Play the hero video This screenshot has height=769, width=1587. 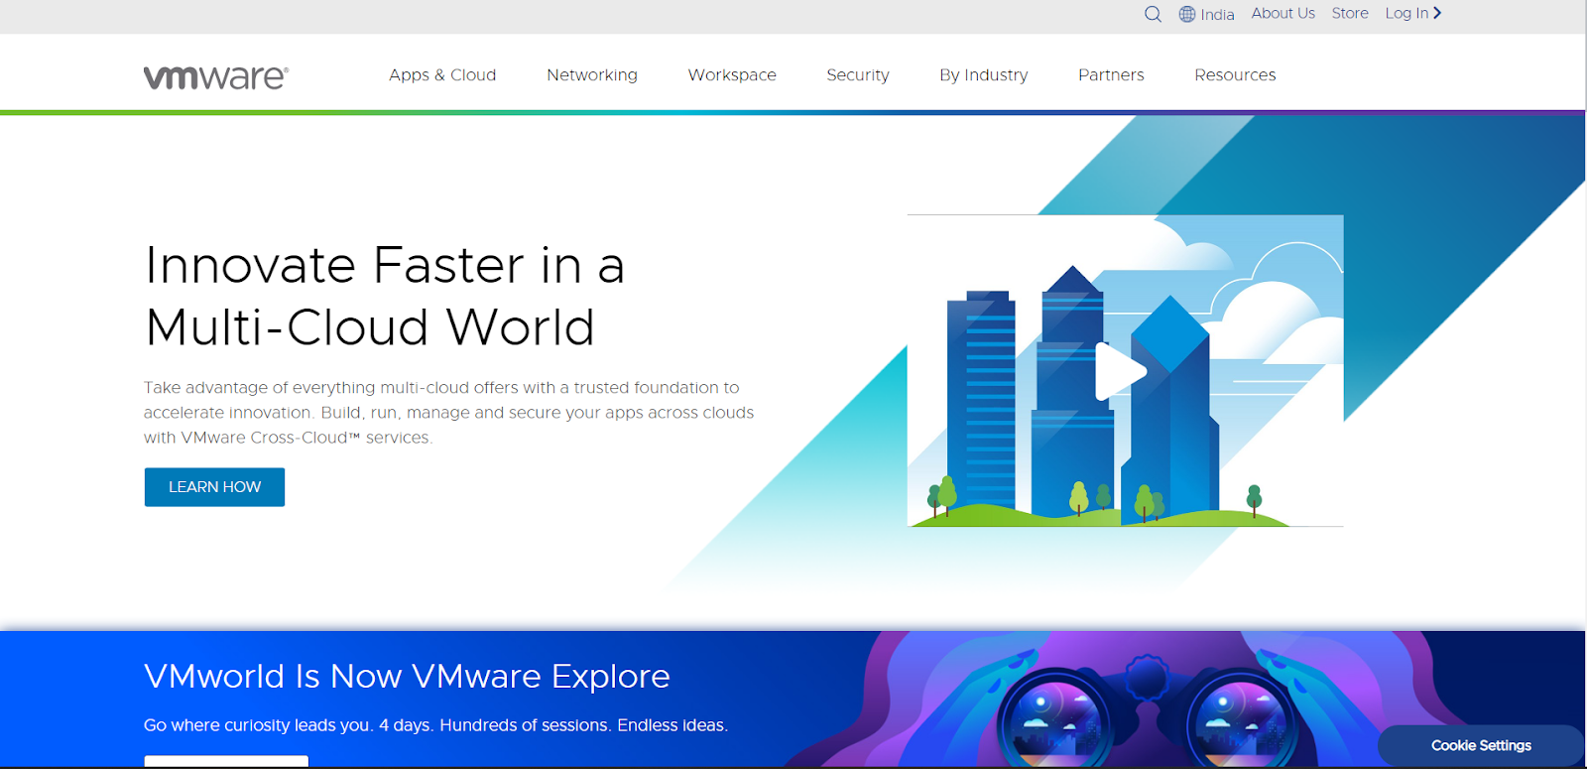click(x=1121, y=371)
